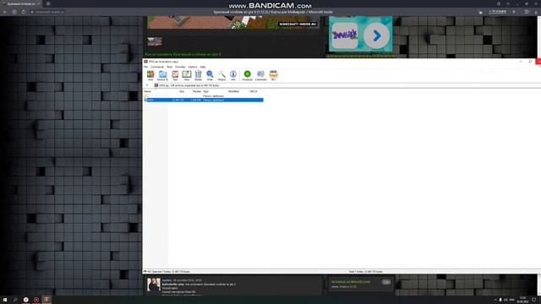Screen dimensions: 541x304
Task: Click the taskbar search icon
Action: 15,300
